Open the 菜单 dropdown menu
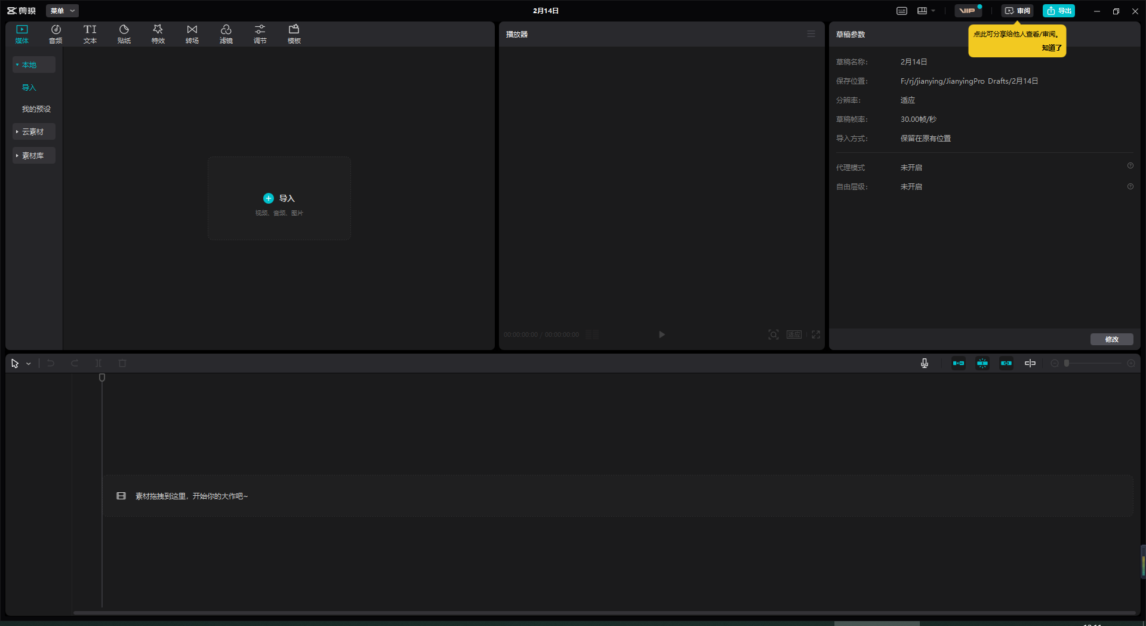The width and height of the screenshot is (1146, 626). pyautogui.click(x=62, y=11)
